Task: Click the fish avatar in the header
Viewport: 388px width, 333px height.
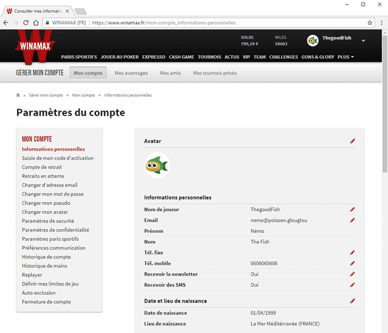Action: (x=312, y=41)
